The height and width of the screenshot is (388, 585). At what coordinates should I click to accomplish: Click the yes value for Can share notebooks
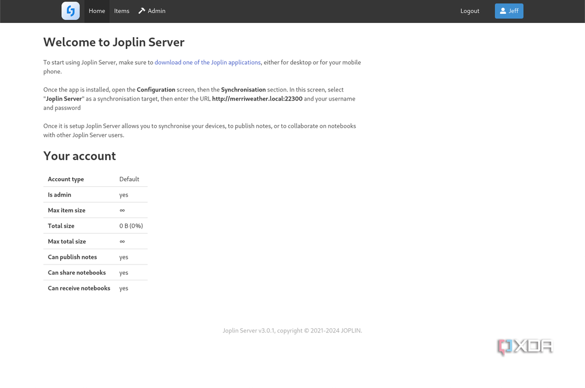pos(124,273)
